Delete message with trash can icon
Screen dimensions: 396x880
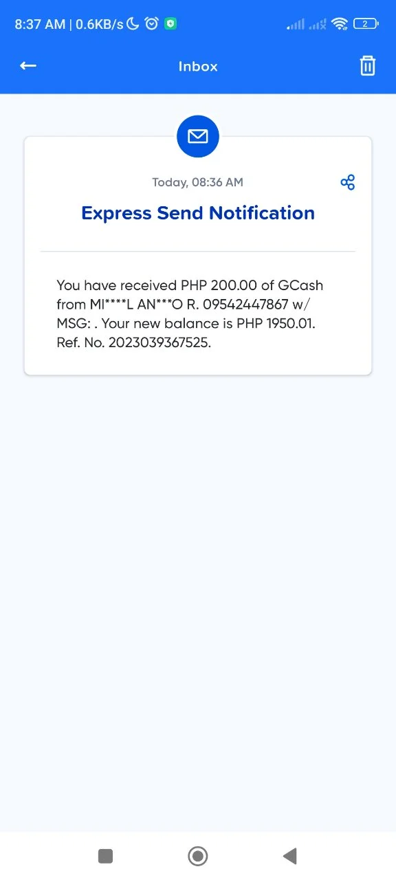coord(368,65)
